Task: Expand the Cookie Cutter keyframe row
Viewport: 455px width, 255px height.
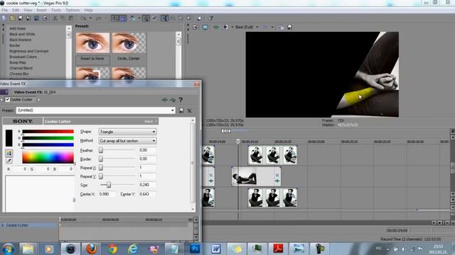Action: point(3,225)
